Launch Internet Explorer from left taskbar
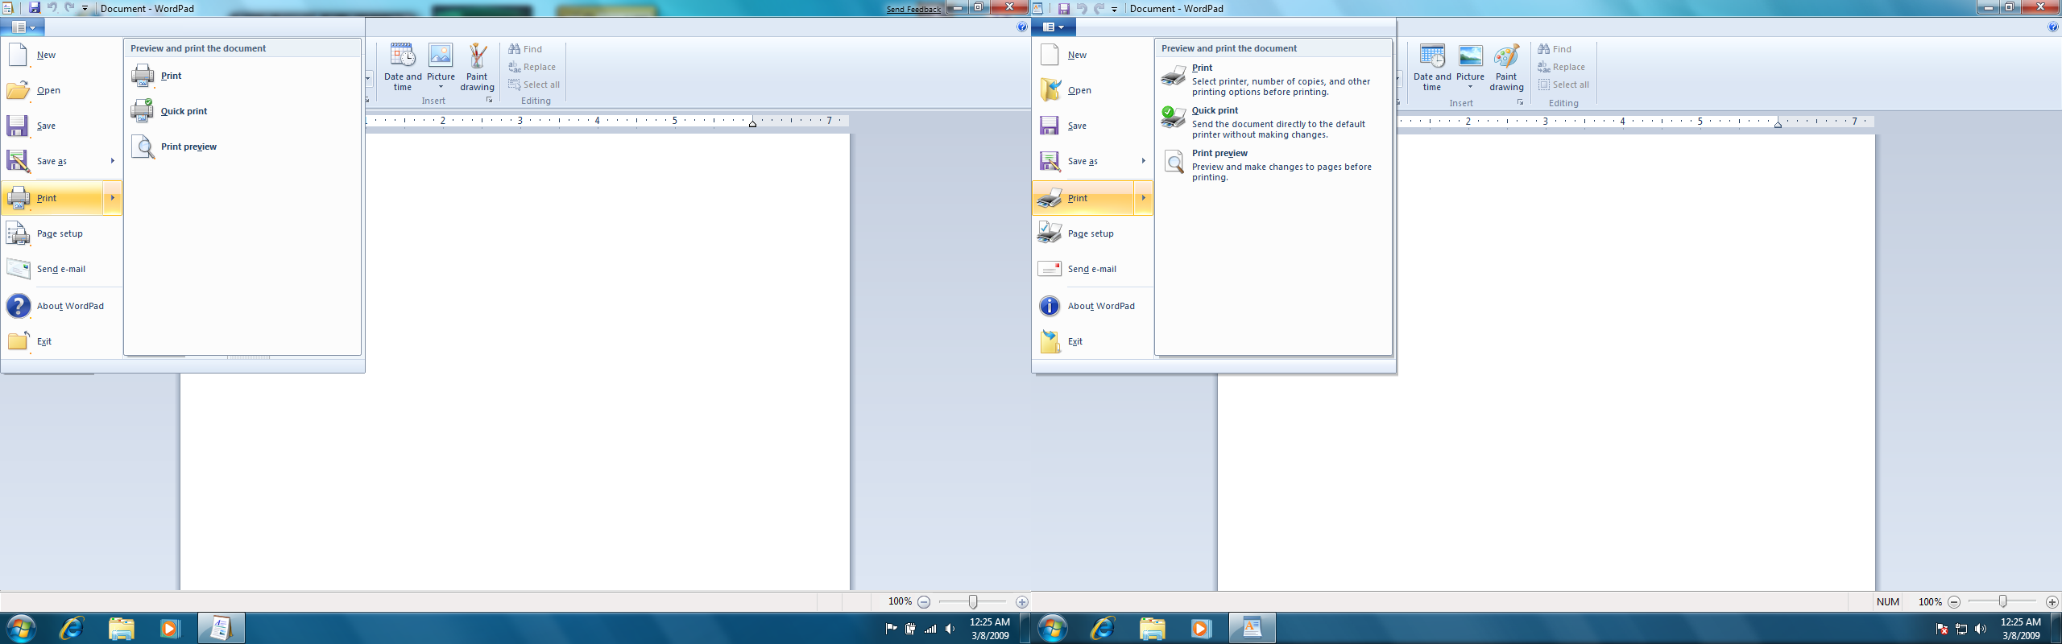The height and width of the screenshot is (644, 2062). [72, 628]
